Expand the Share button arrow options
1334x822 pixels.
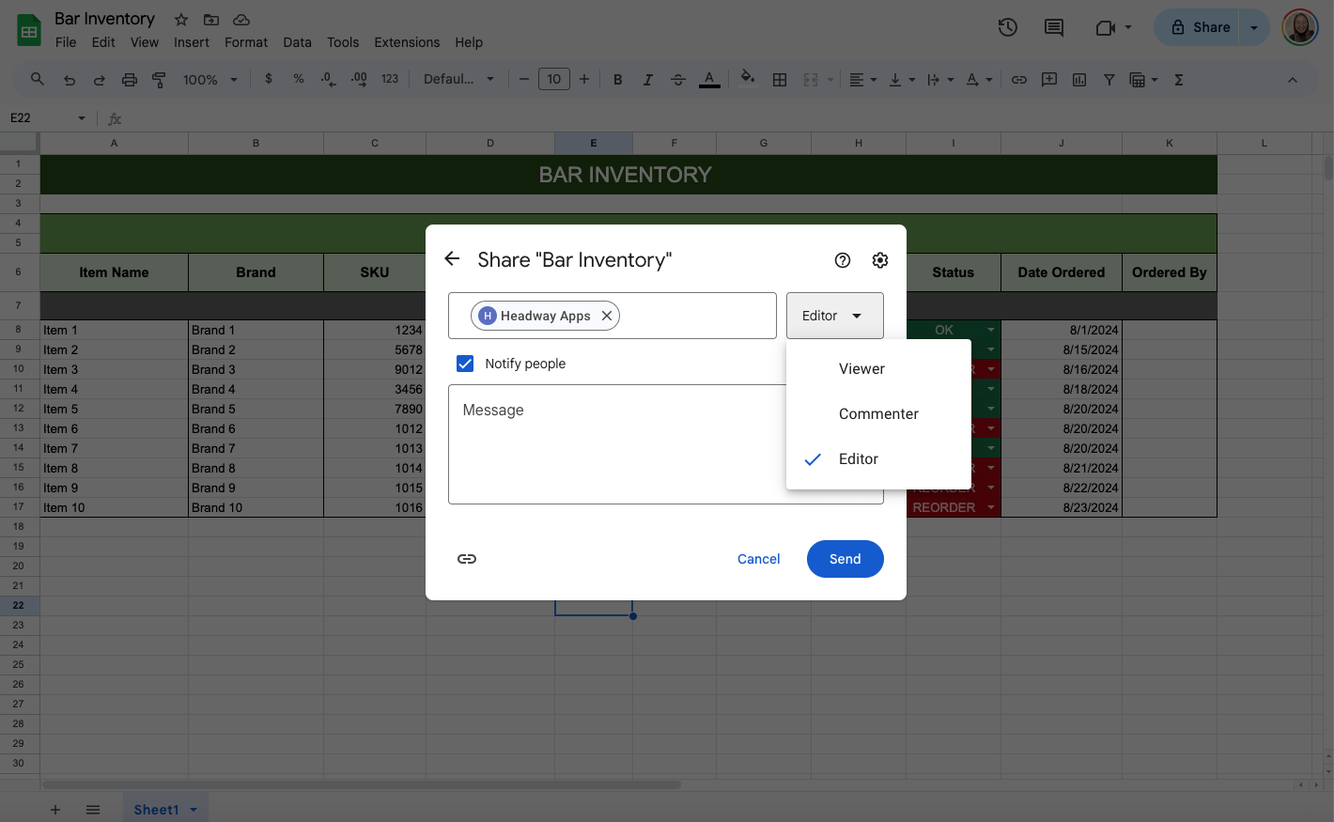[1254, 28]
